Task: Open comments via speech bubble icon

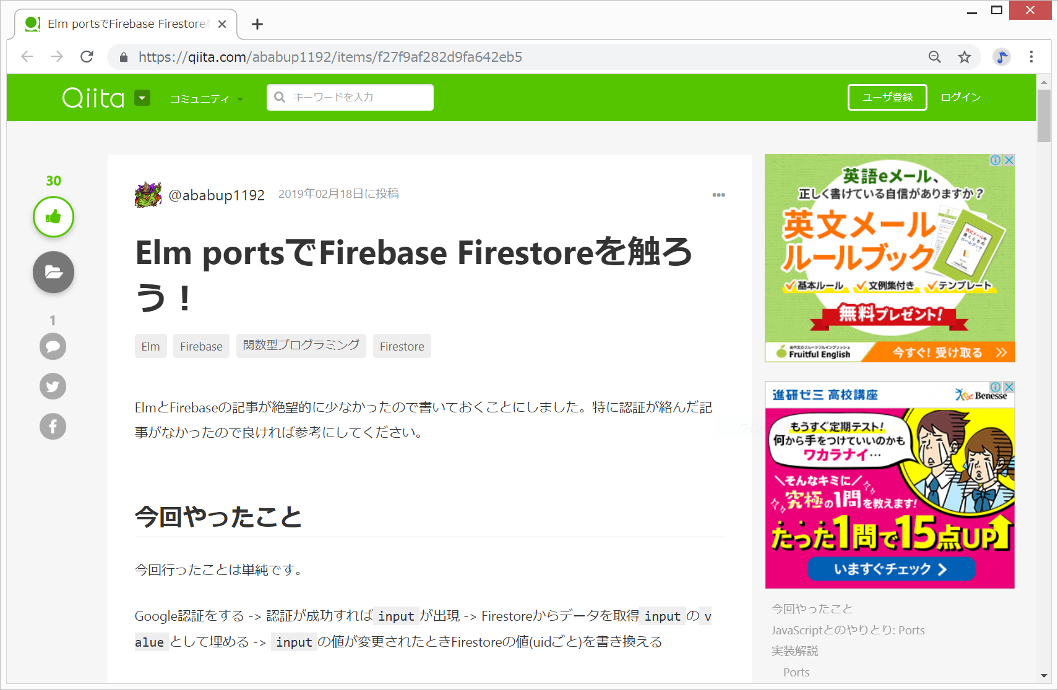Action: tap(53, 346)
